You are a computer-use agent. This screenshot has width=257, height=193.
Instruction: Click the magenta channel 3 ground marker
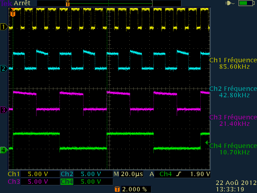click(4, 109)
